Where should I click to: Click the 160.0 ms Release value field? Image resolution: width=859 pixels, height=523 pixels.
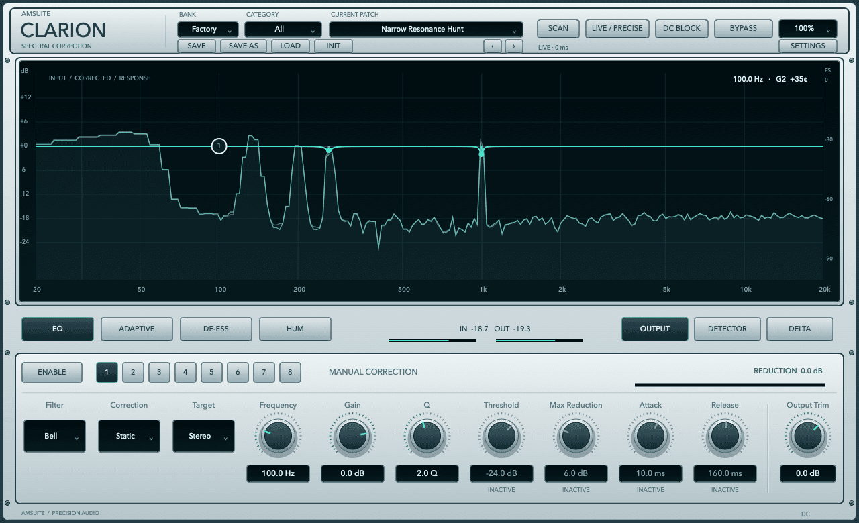(725, 473)
